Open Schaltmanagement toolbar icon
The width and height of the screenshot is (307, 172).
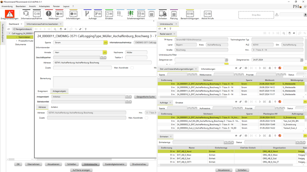(130, 14)
